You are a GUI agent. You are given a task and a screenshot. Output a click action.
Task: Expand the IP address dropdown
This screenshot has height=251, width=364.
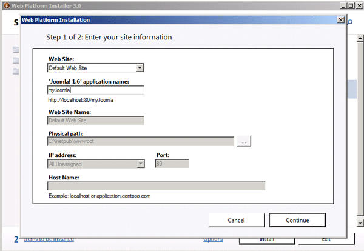pos(140,163)
